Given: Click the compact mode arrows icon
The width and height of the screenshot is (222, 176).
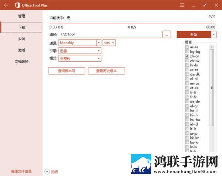Looking at the screenshot, I should point(205,5).
